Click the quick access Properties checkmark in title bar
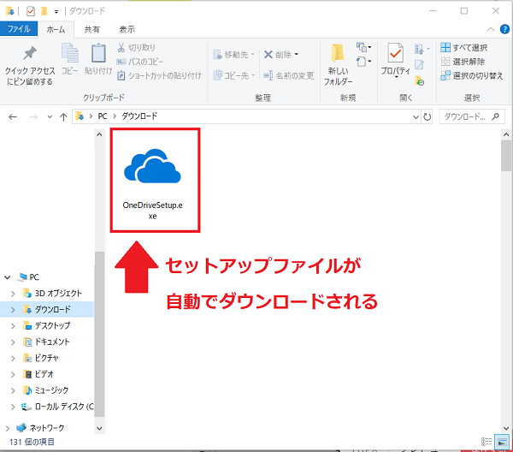The width and height of the screenshot is (513, 452). click(31, 11)
